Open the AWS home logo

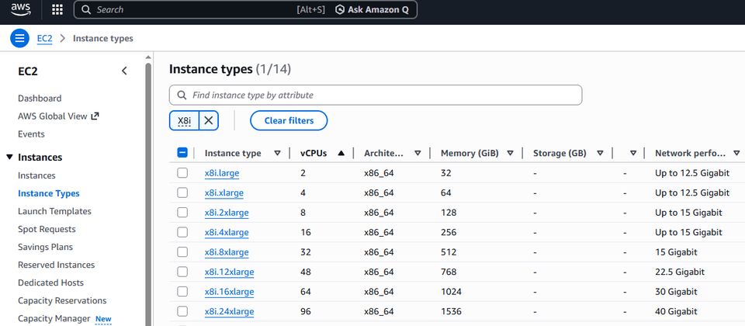(x=20, y=9)
